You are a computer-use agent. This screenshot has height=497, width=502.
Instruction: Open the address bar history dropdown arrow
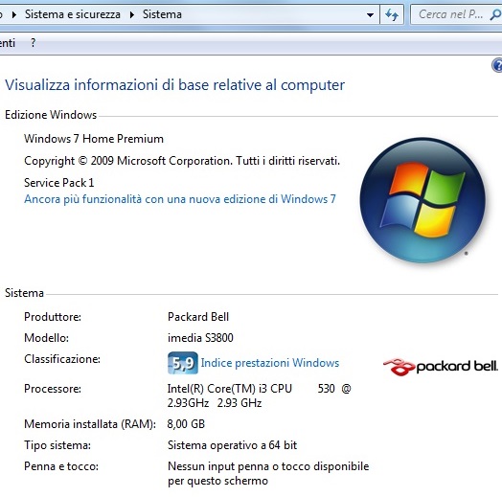pos(370,15)
